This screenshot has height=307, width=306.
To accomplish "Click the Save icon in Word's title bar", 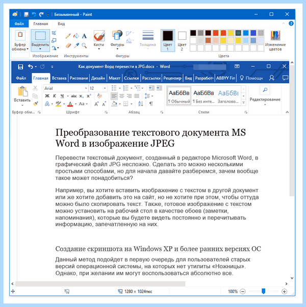I will (x=20, y=67).
